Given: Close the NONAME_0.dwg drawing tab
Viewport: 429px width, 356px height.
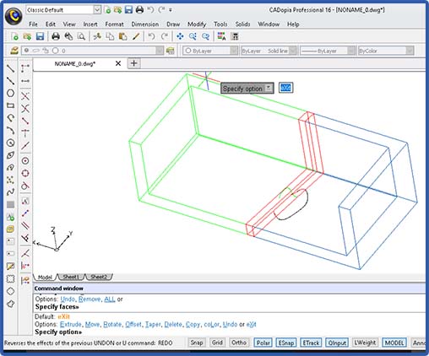Looking at the screenshot, I should point(118,63).
